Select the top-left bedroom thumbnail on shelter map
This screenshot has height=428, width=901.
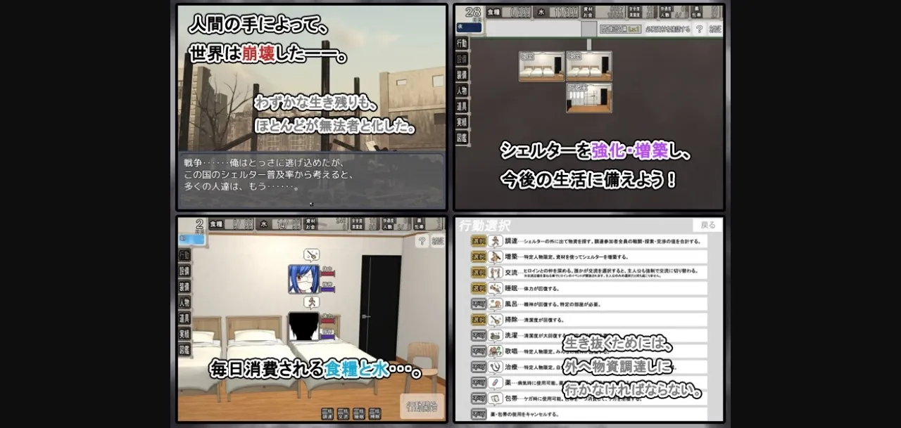pos(541,66)
